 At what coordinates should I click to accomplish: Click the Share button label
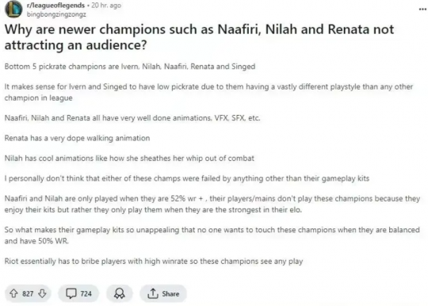[170, 294]
